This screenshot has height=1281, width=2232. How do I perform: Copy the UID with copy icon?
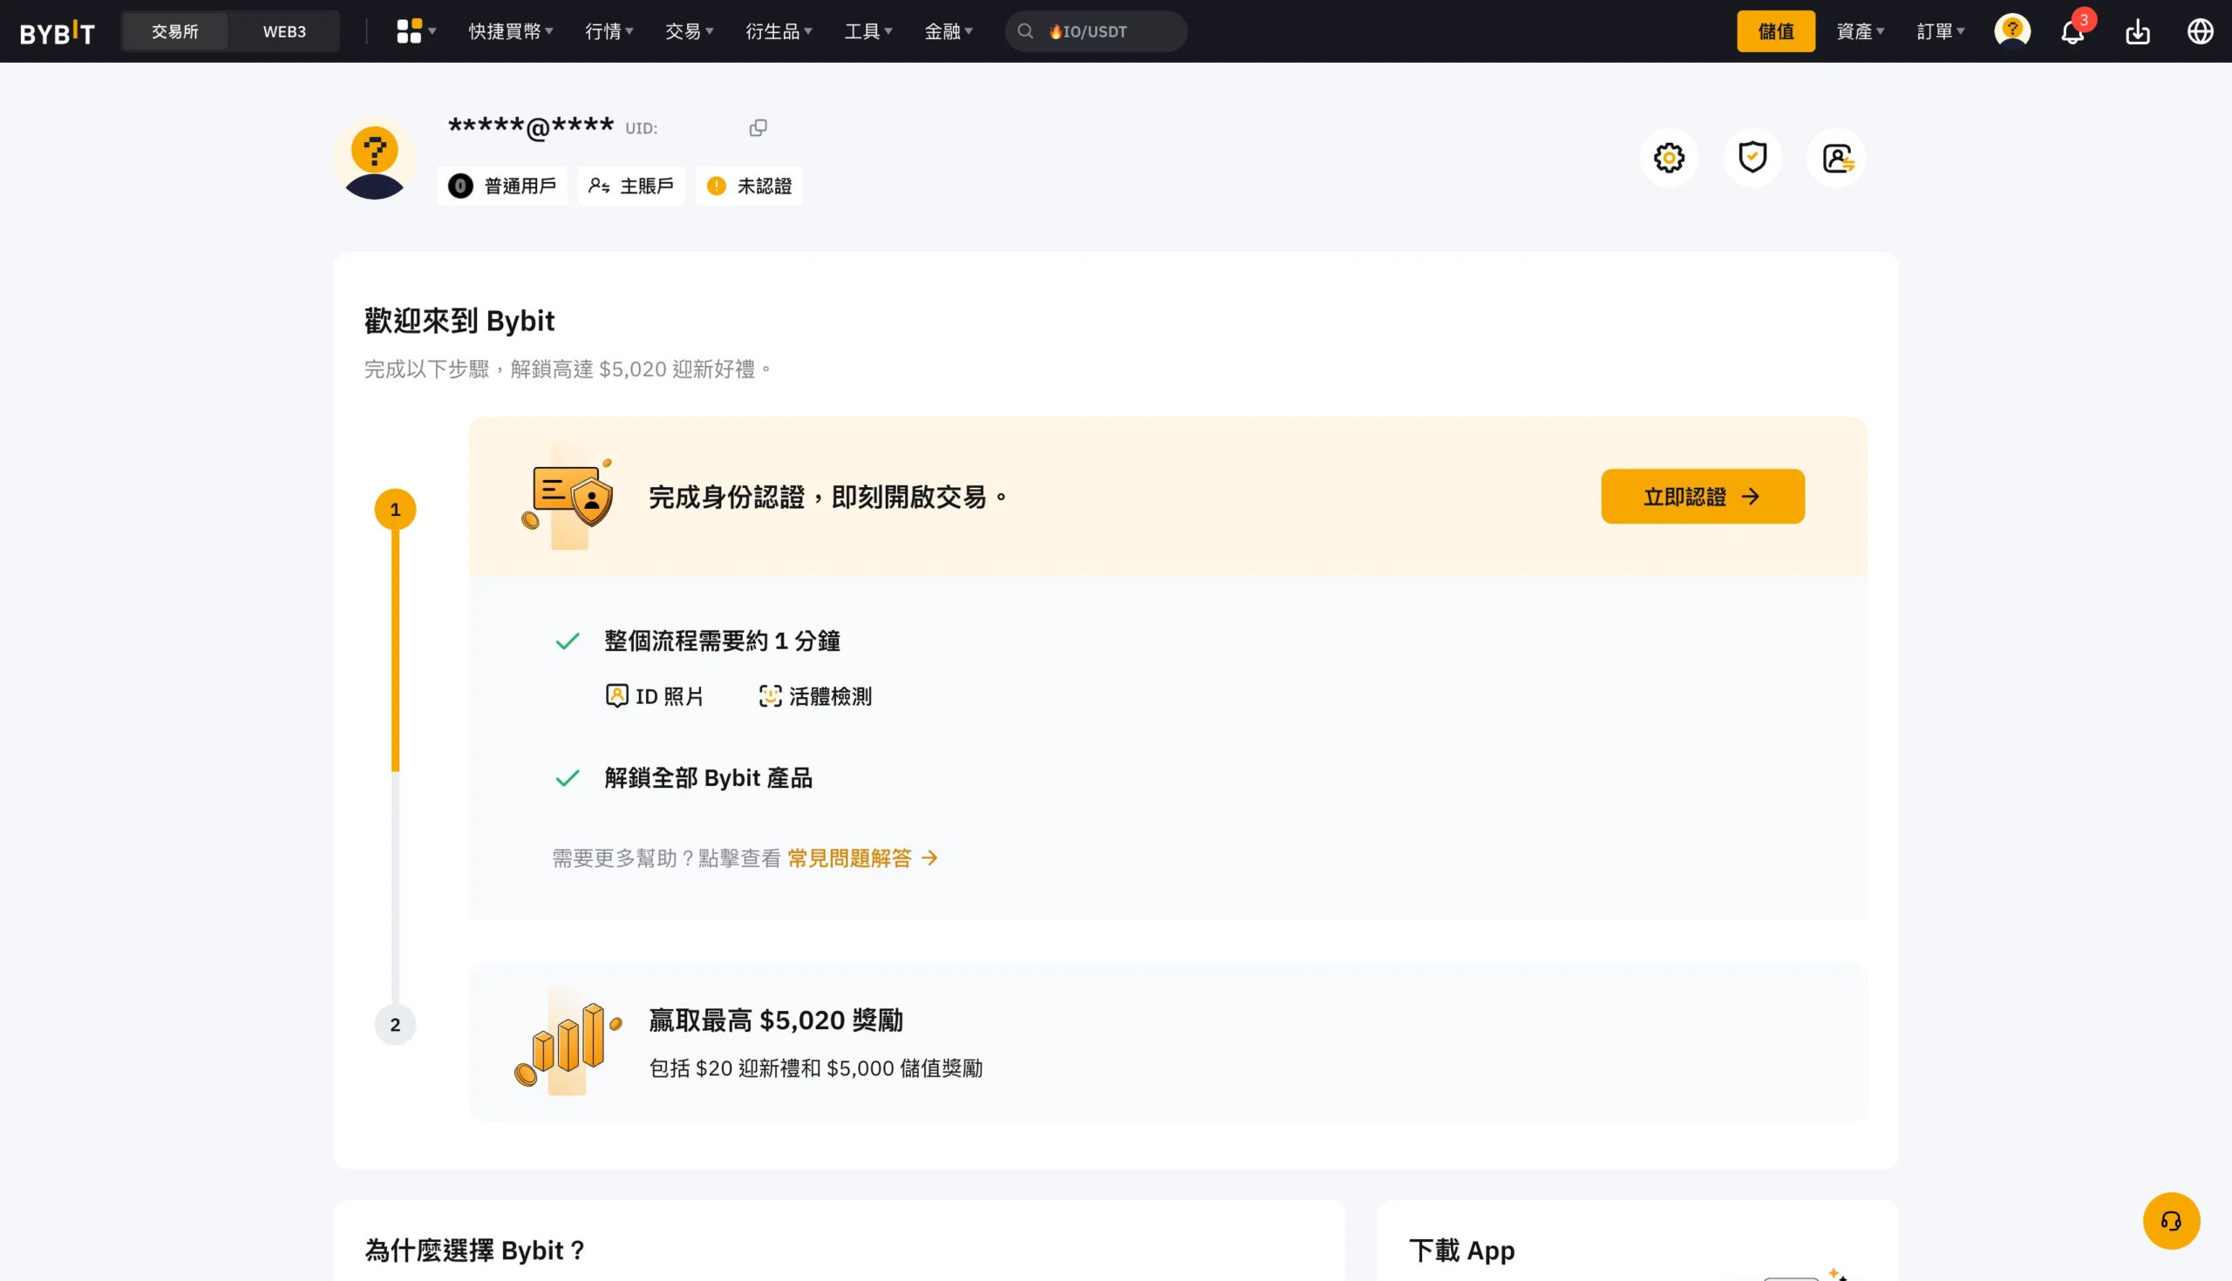point(758,127)
